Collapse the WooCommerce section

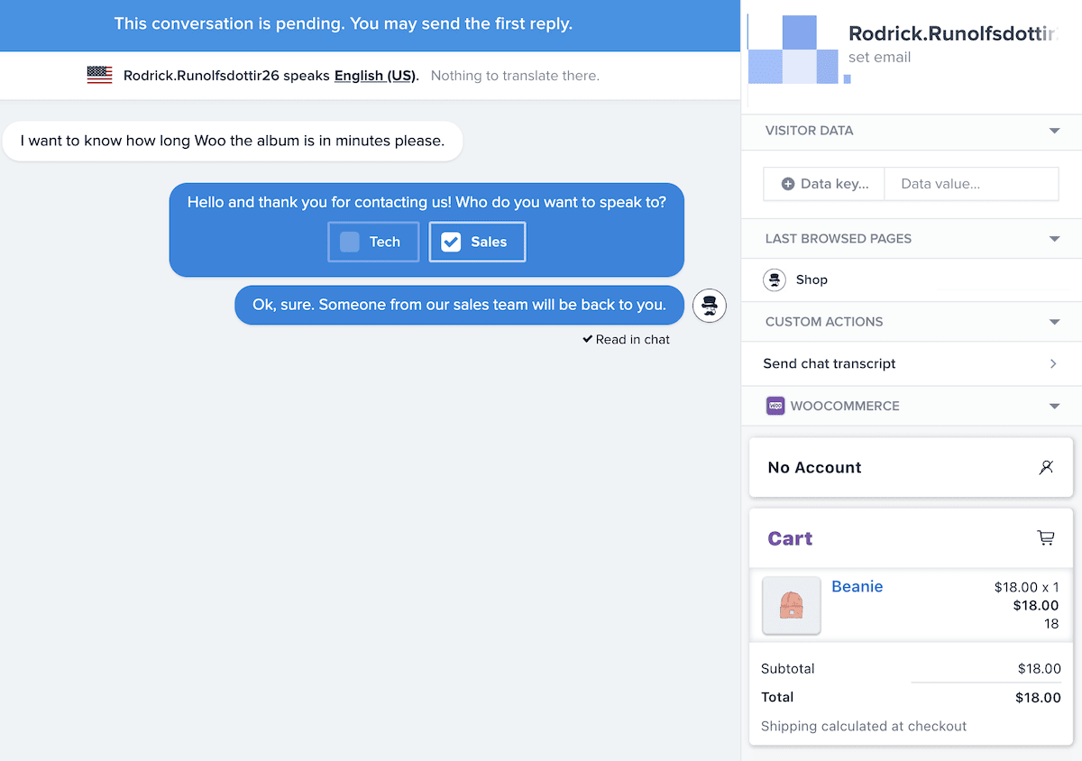pos(1055,406)
